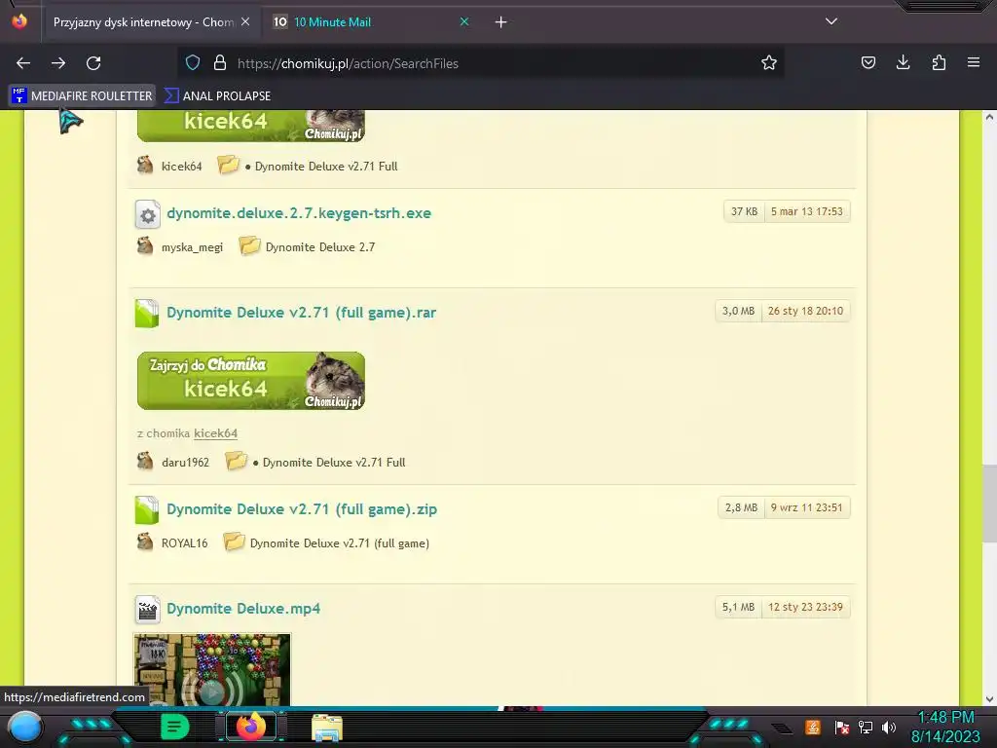Open the taskbar clock showing 1:48 PM
The width and height of the screenshot is (997, 748).
coord(945,727)
